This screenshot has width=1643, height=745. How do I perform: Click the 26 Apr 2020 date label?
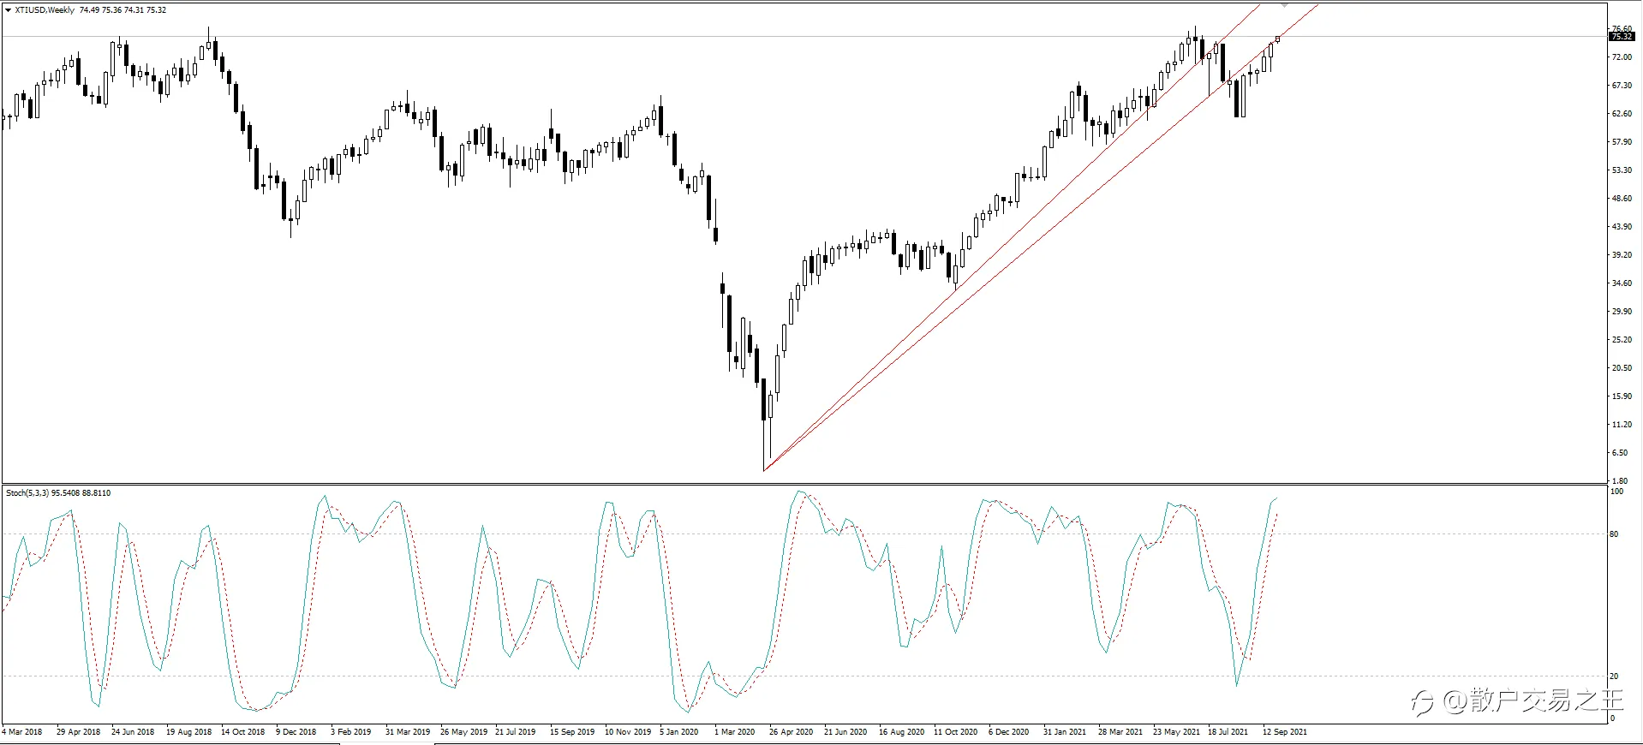(x=792, y=732)
